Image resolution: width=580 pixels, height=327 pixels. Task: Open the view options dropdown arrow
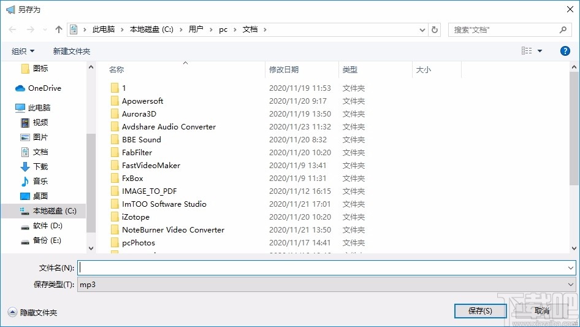[540, 51]
